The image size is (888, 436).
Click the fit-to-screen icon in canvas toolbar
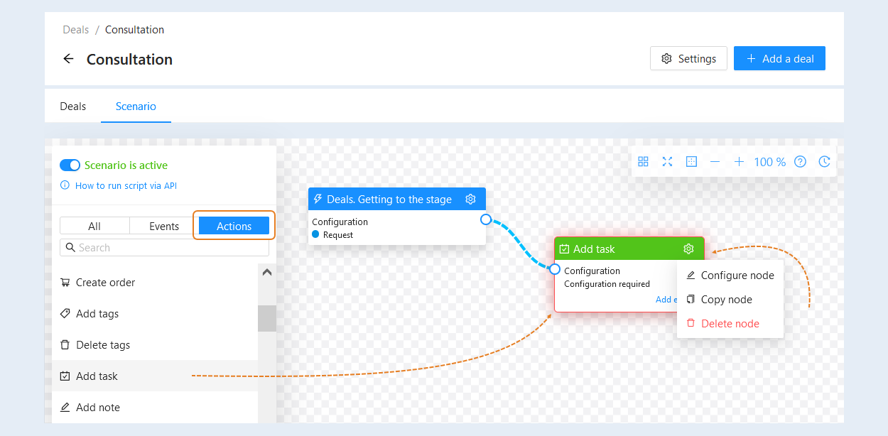tap(691, 162)
